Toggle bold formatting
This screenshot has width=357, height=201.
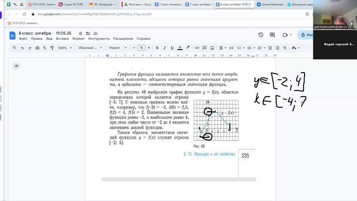pos(157,48)
